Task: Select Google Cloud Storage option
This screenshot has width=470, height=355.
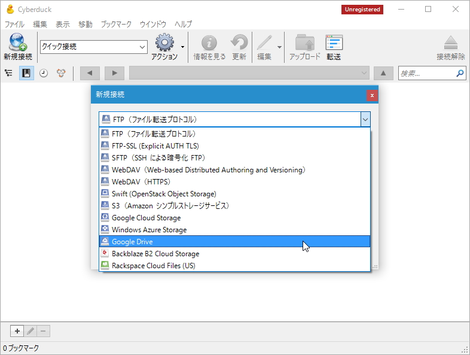Action: click(234, 217)
